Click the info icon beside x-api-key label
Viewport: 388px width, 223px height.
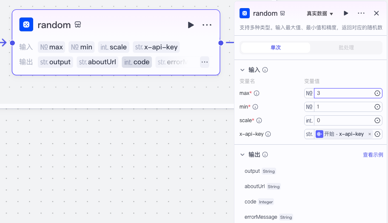268,134
